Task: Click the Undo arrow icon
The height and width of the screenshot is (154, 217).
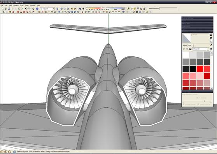Action: pyautogui.click(x=26, y=9)
